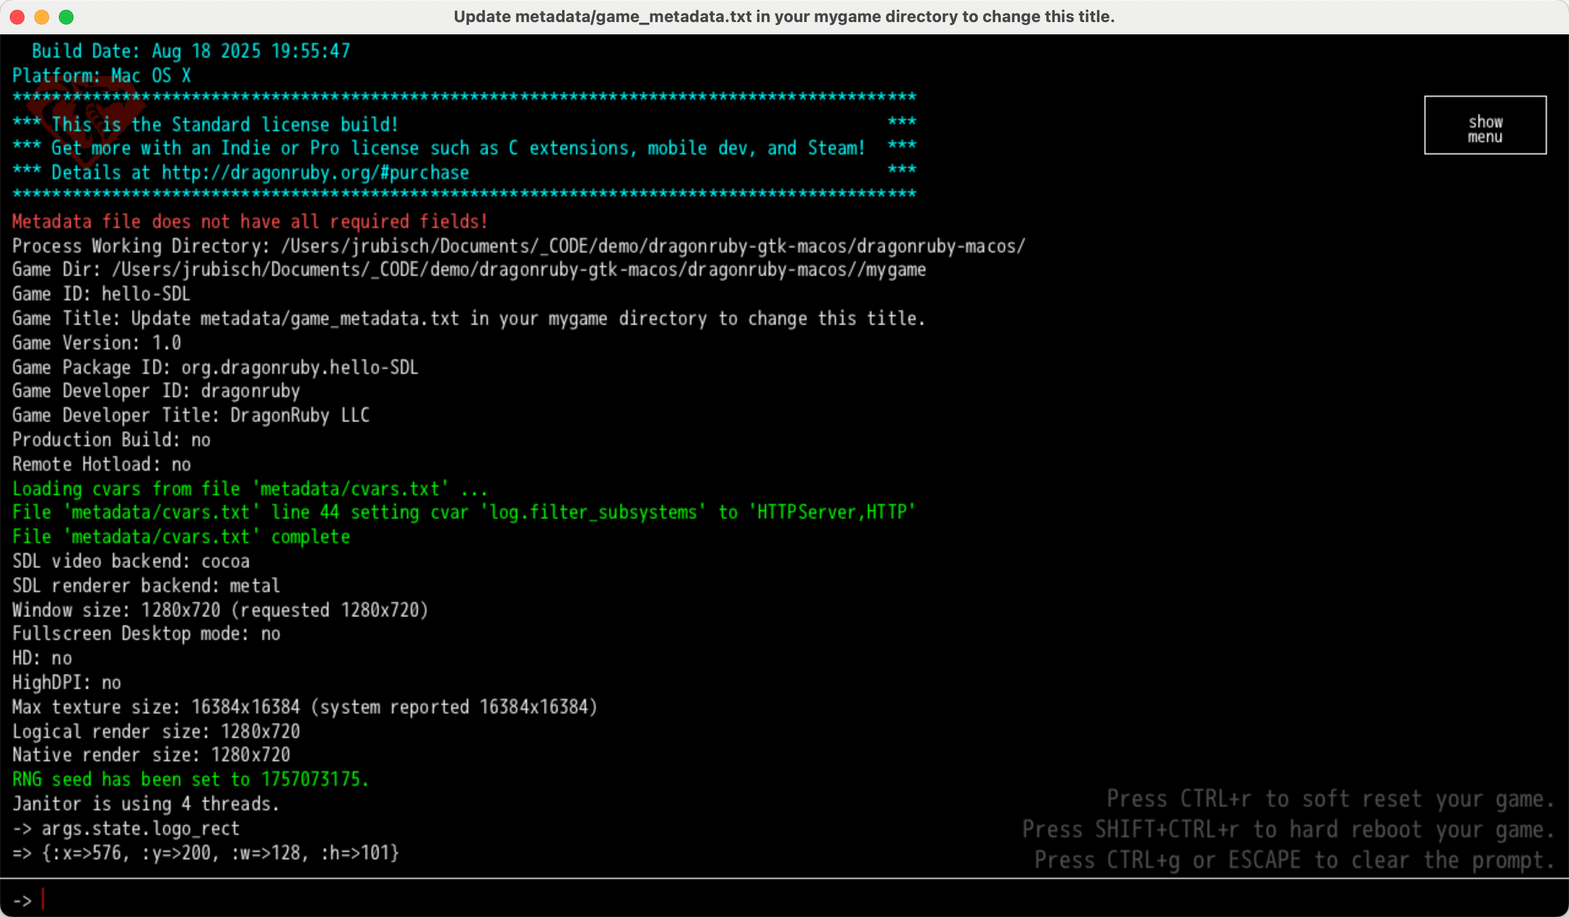The height and width of the screenshot is (917, 1569).
Task: Open the dragonruby.org purchase URL
Action: [x=314, y=172]
